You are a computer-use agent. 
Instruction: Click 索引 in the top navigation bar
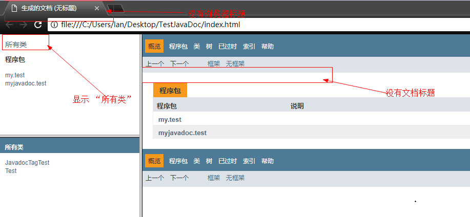tap(249, 47)
